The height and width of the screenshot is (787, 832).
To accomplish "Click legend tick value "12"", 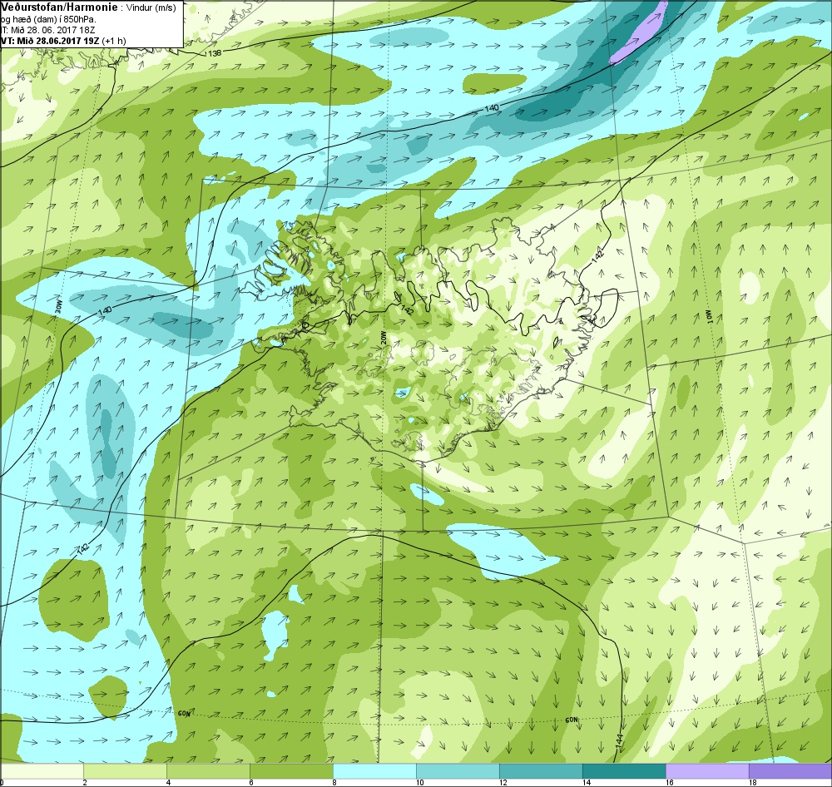I will point(503,782).
